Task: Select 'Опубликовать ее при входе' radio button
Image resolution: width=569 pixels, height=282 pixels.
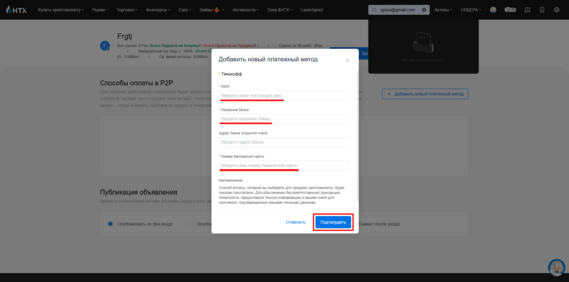Action: [110, 224]
